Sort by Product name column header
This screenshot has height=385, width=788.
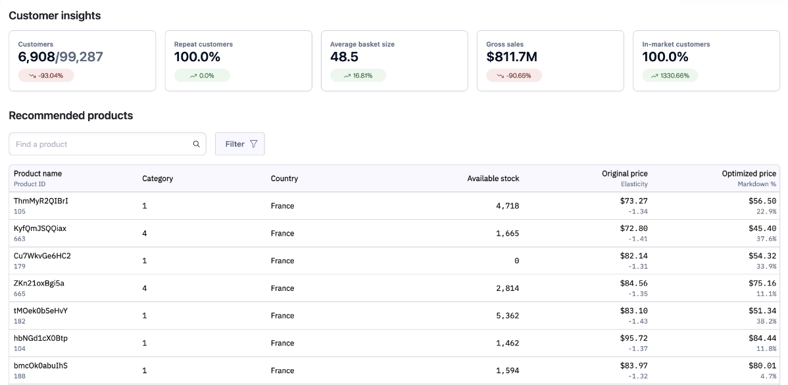pos(38,174)
